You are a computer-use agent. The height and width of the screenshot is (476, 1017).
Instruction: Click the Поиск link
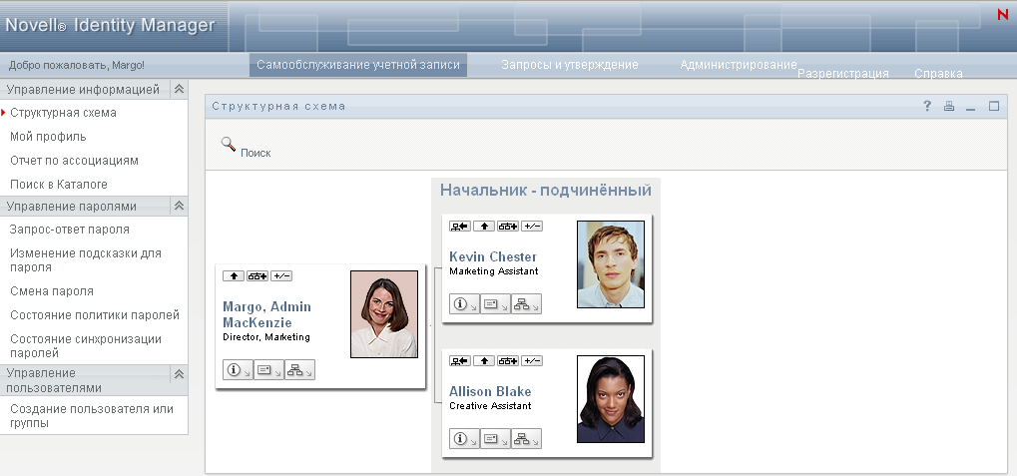[x=255, y=153]
